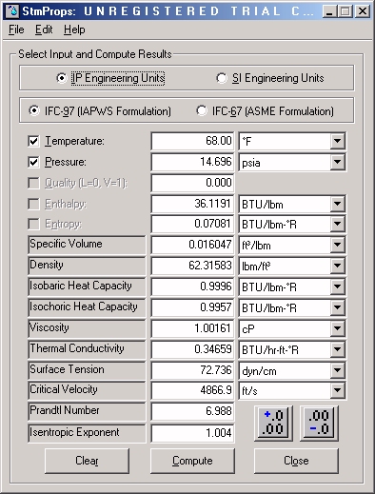Click the decrease decimal places icon
This screenshot has width=375, height=494.
(x=319, y=423)
